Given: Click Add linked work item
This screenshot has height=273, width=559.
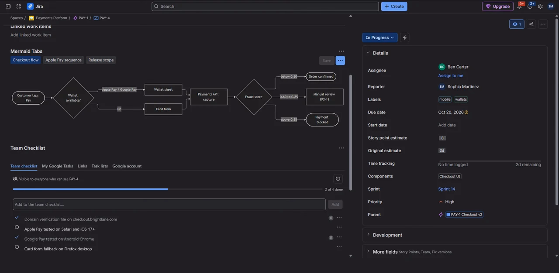Looking at the screenshot, I should coord(31,35).
